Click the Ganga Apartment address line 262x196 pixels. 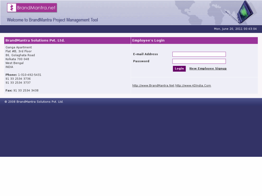point(18,47)
